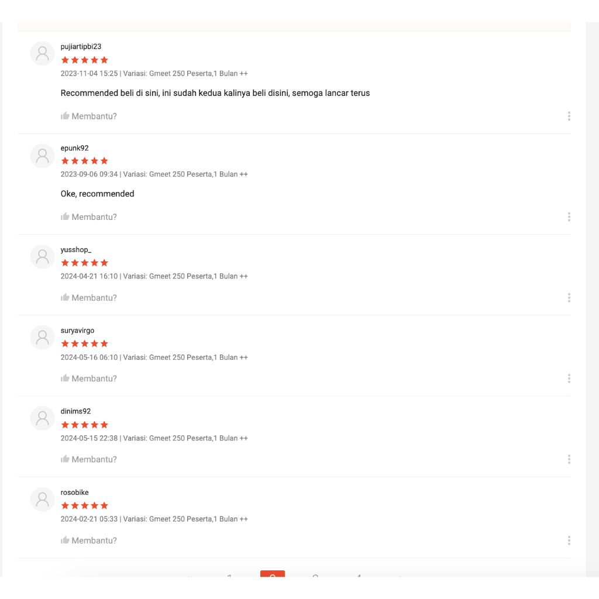Open the pujiartipbi23 username link
Image resolution: width=599 pixels, height=599 pixels.
pos(81,47)
